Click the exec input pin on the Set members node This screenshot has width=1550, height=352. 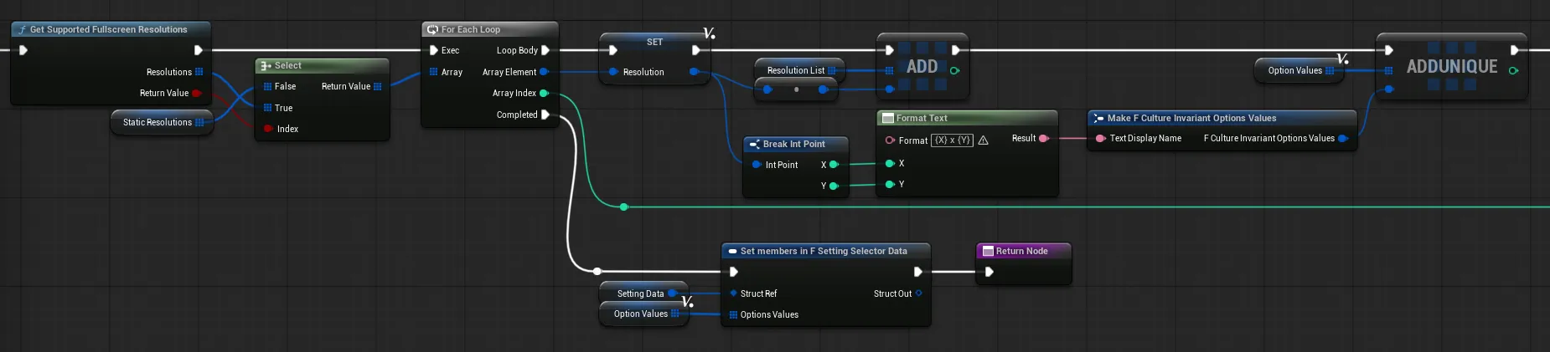(734, 272)
